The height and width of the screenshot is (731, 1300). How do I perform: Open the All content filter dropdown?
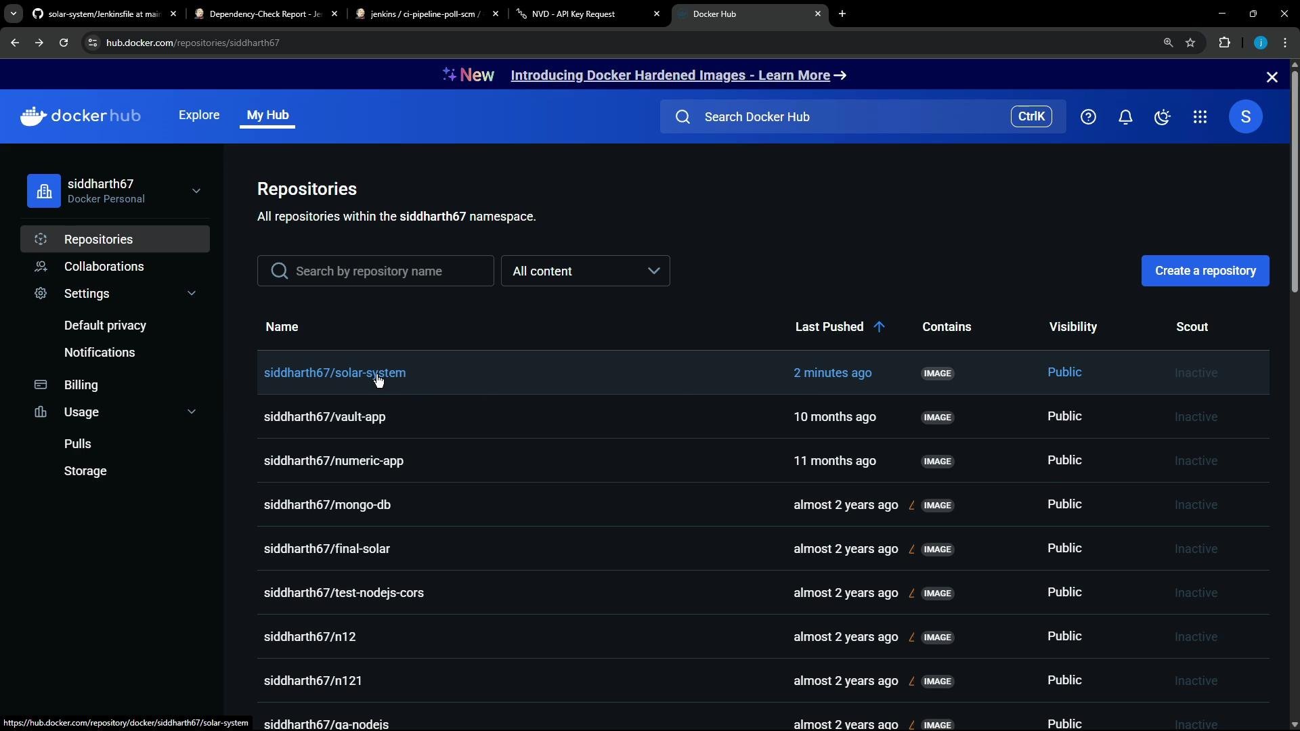[586, 271]
